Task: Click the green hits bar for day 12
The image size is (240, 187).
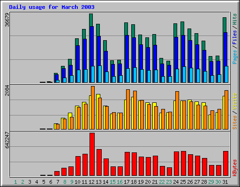Action: pyautogui.click(x=91, y=20)
